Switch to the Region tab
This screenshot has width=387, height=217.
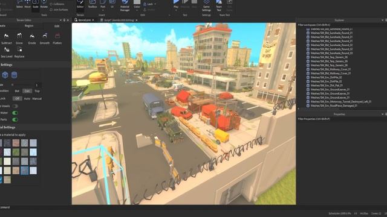point(29,26)
